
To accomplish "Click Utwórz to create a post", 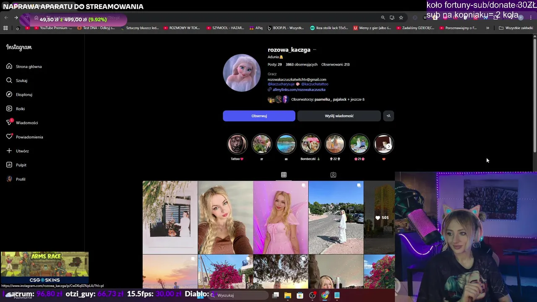I will (18, 151).
